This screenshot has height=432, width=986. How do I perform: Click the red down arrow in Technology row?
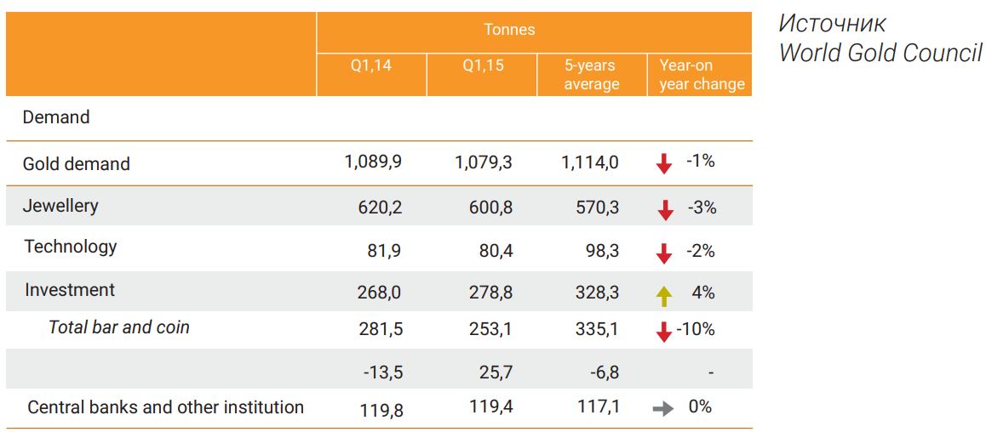[x=665, y=252]
